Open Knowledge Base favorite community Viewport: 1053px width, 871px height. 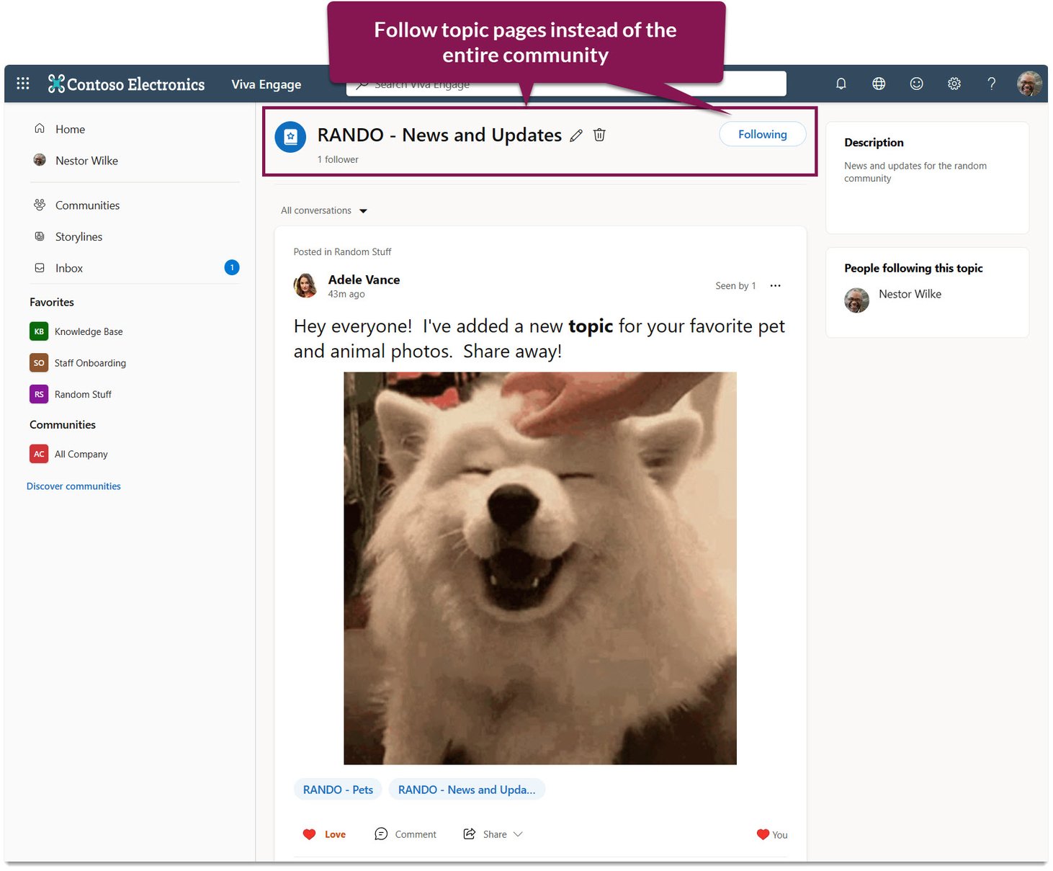(88, 331)
